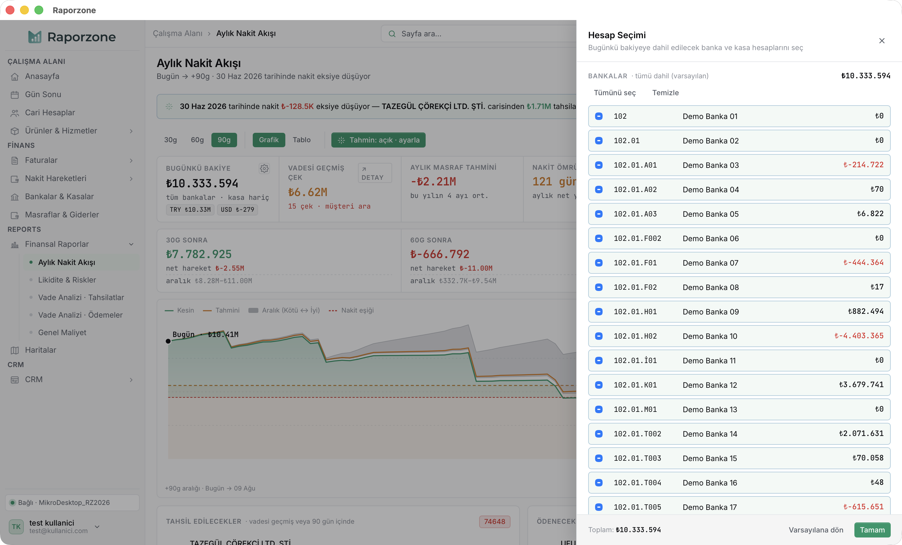Click the sparkle icon in the alert banner
This screenshot has height=545, width=902.
click(x=169, y=106)
